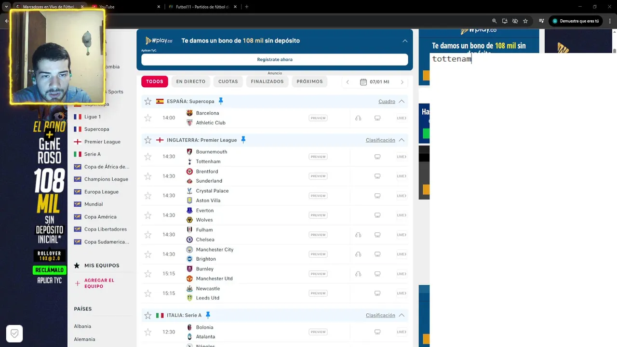This screenshot has height=347, width=617.
Task: Click the Demuestra que eres tú profile chip
Action: click(x=576, y=21)
